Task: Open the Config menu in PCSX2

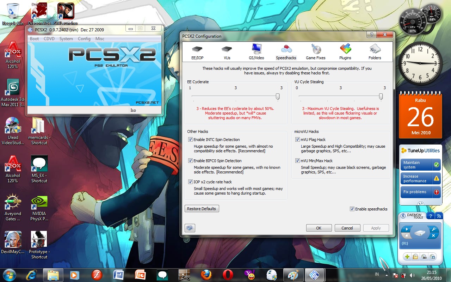Action: point(84,39)
